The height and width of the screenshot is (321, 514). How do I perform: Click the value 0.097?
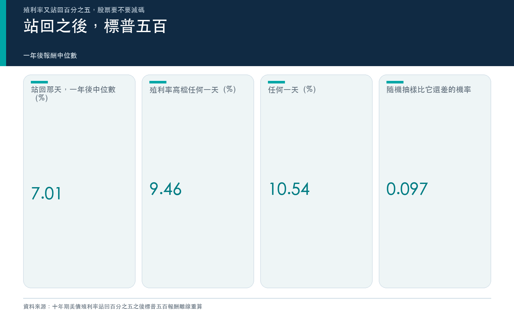[407, 189]
